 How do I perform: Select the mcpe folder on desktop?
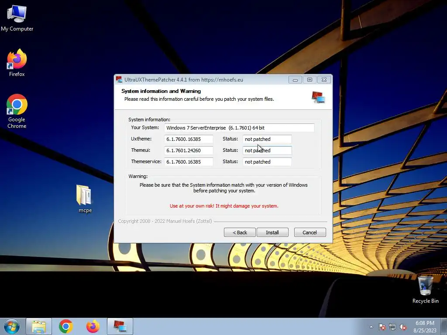85,198
